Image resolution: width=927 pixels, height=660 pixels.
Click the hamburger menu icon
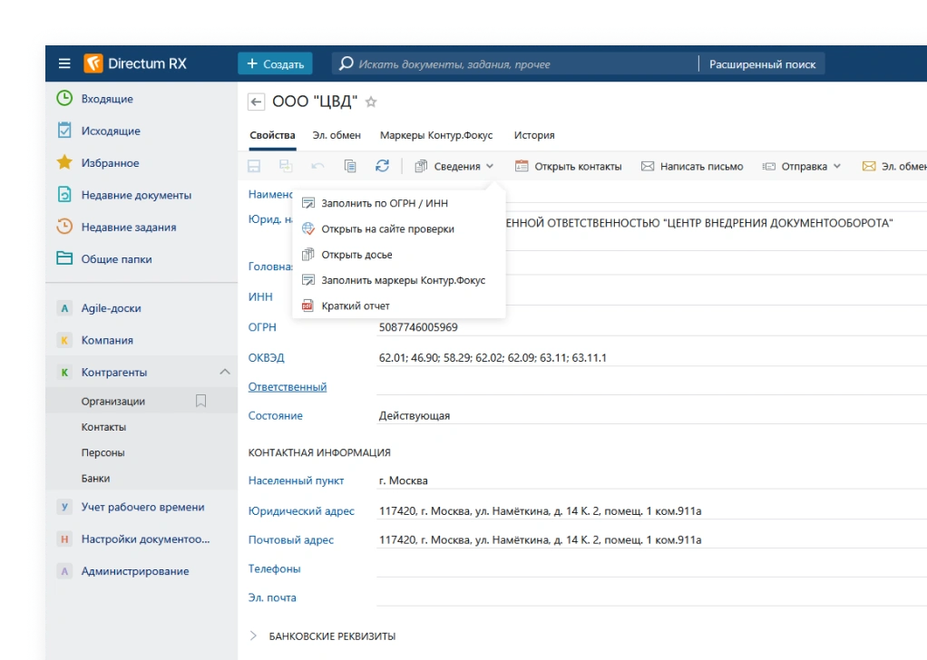click(x=64, y=63)
